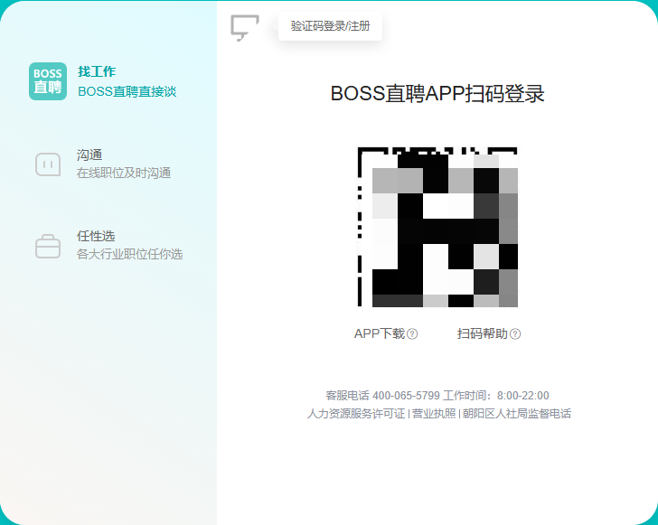Click the 验证码登录/注册 tooltip label
The width and height of the screenshot is (658, 525).
pyautogui.click(x=330, y=26)
